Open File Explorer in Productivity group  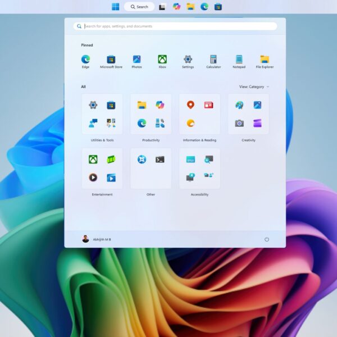142,105
